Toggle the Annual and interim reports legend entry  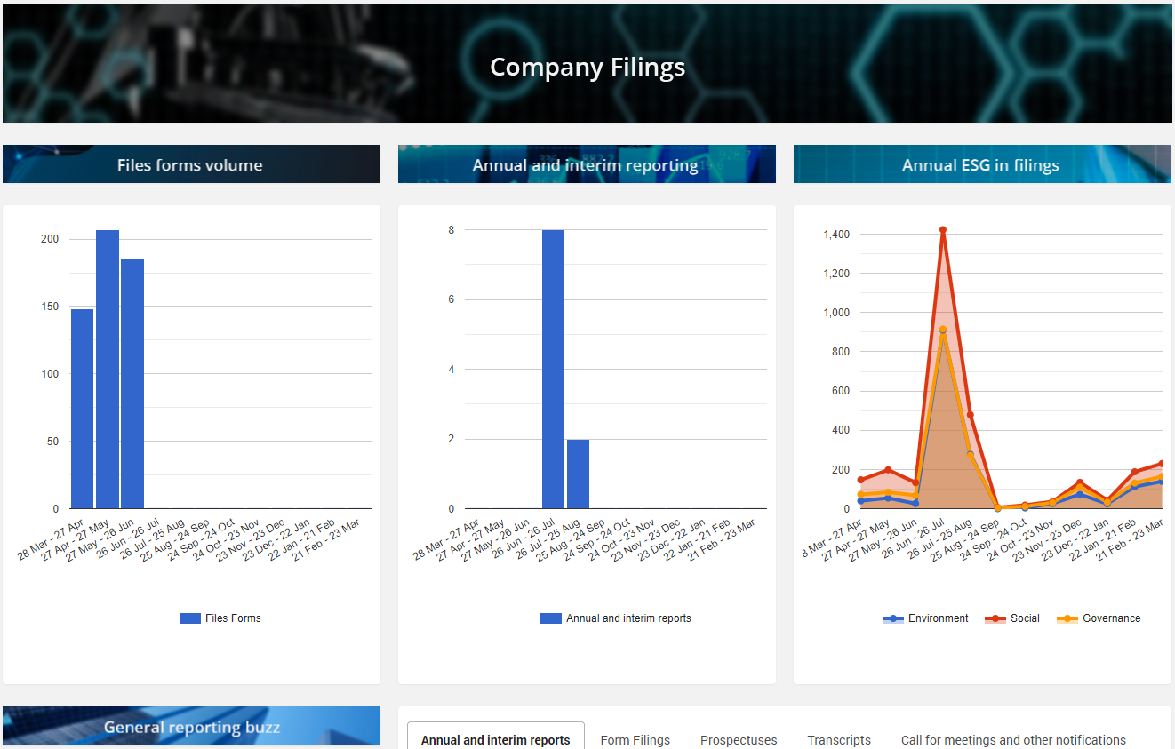616,618
